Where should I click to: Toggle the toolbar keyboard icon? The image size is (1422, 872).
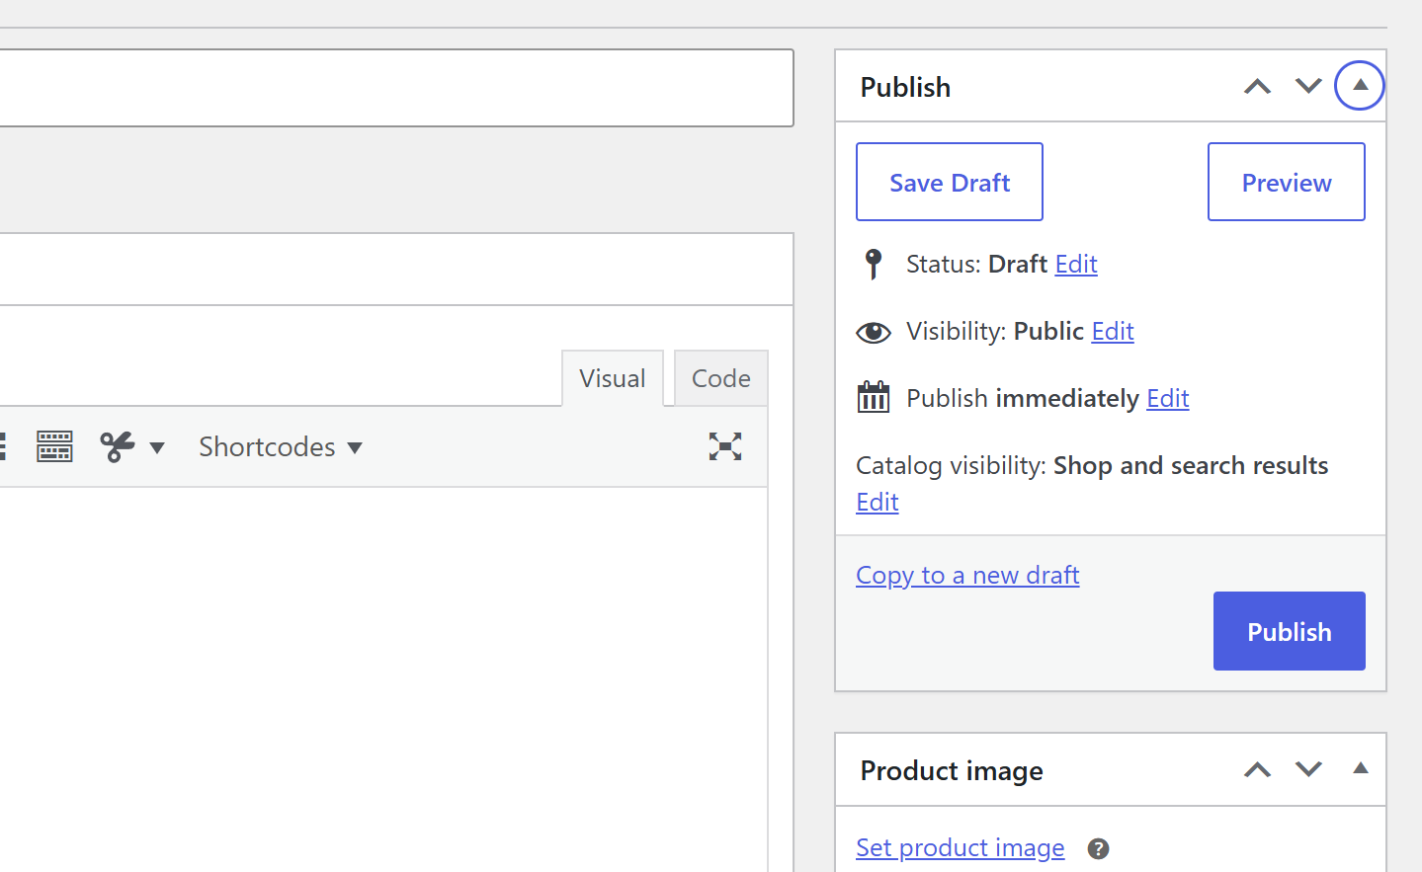[x=54, y=446]
